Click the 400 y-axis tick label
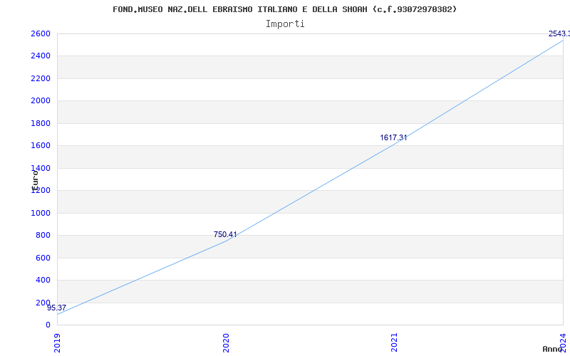The height and width of the screenshot is (356, 570). pos(43,281)
